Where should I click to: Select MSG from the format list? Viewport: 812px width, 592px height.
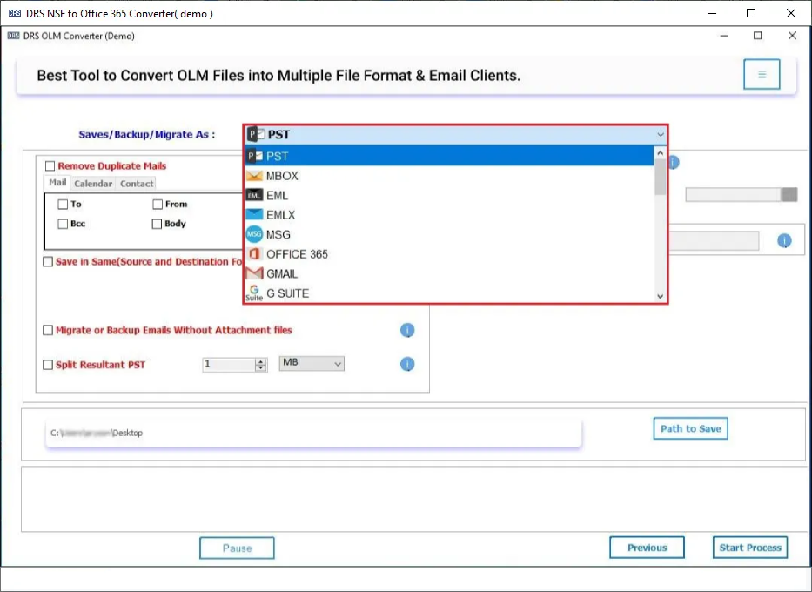click(449, 234)
